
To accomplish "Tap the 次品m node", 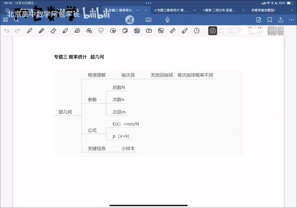I will click(119, 112).
